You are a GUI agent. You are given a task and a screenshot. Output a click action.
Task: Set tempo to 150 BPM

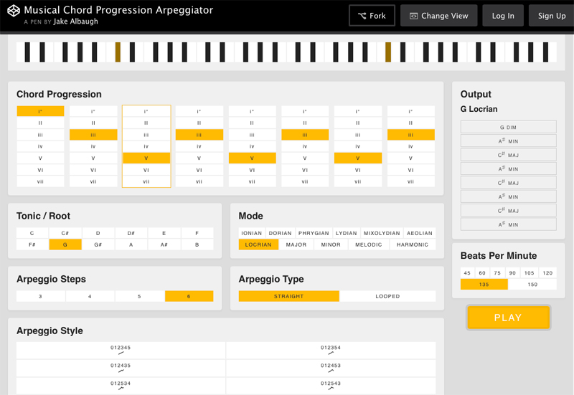(x=532, y=285)
